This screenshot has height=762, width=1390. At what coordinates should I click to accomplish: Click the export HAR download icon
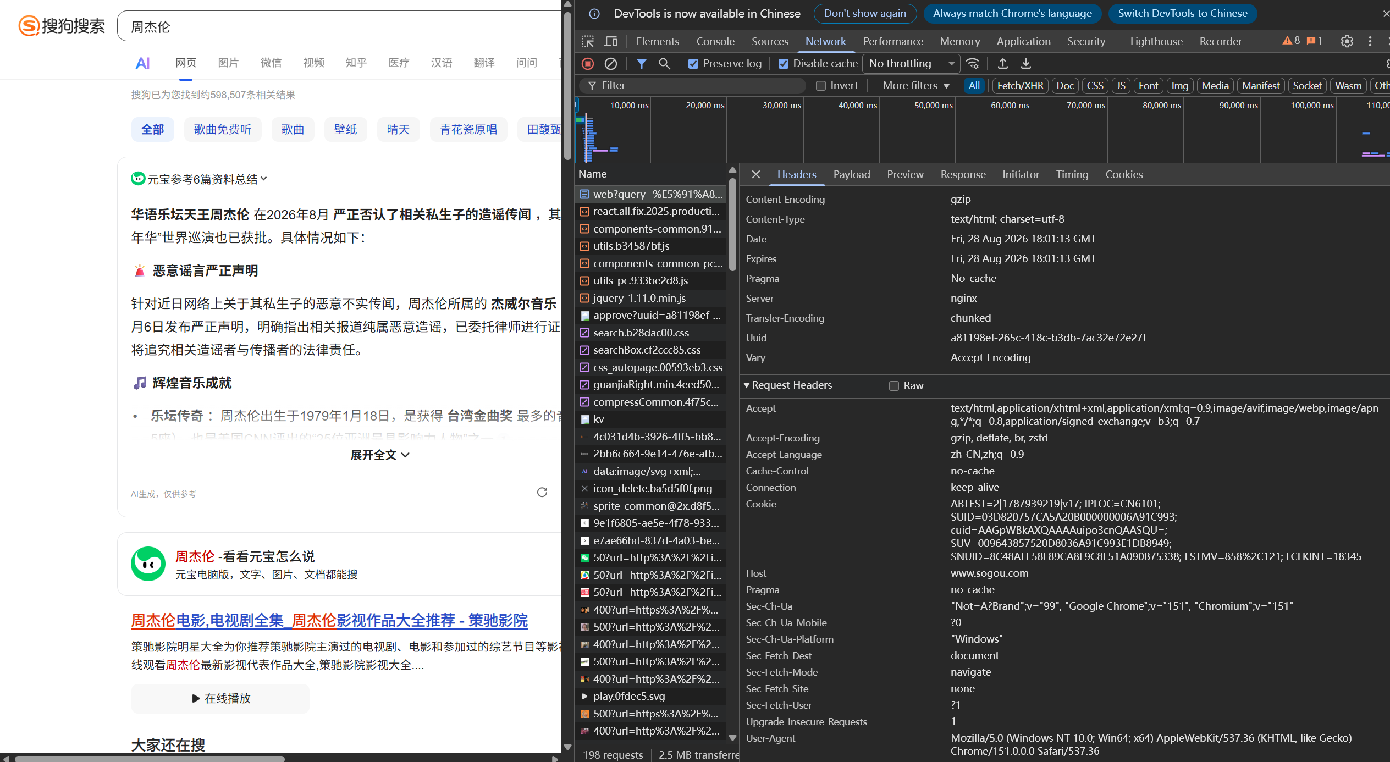point(1026,64)
